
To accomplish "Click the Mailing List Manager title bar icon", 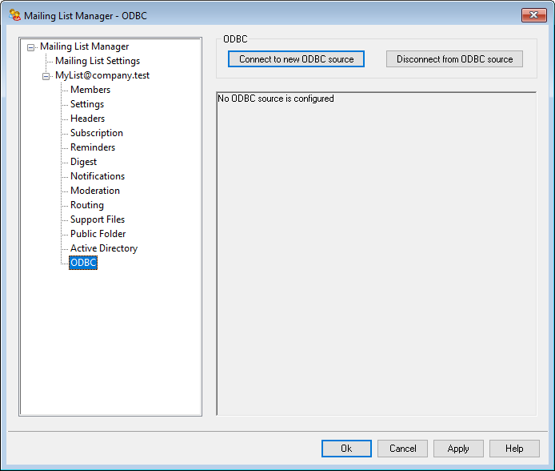I will pyautogui.click(x=14, y=15).
